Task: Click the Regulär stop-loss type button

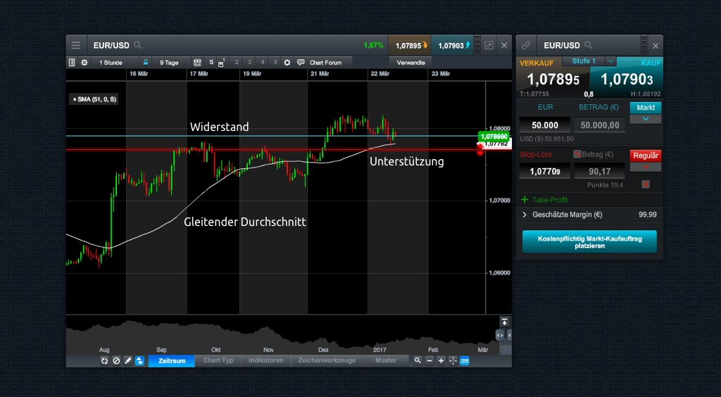Action: tap(646, 156)
